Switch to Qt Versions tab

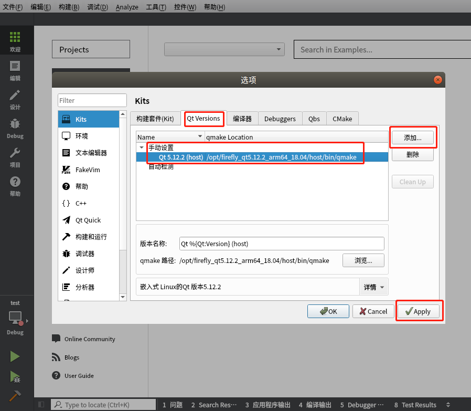204,119
